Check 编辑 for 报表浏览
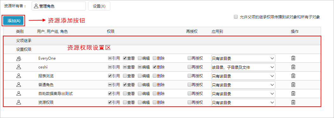Image resolution: width=334 pixels, height=118 pixels. [x=140, y=76]
